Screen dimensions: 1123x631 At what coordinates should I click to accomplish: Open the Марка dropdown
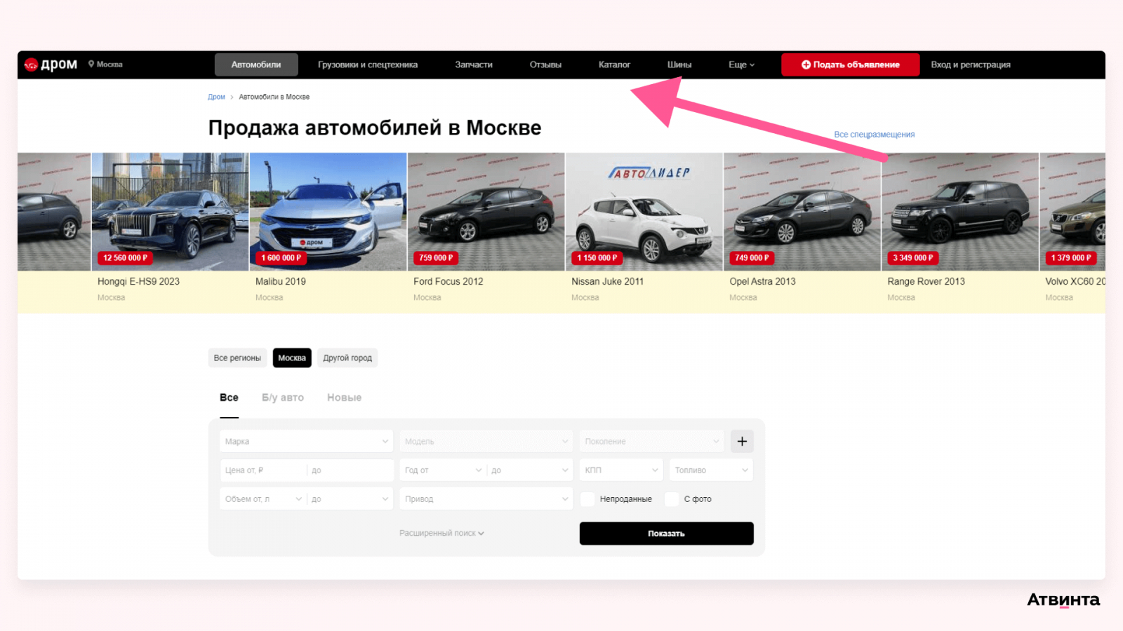pyautogui.click(x=307, y=442)
